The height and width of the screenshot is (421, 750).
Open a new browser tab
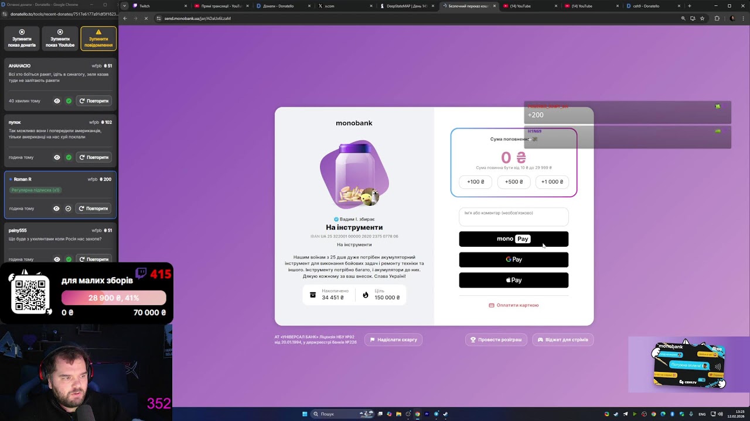690,6
